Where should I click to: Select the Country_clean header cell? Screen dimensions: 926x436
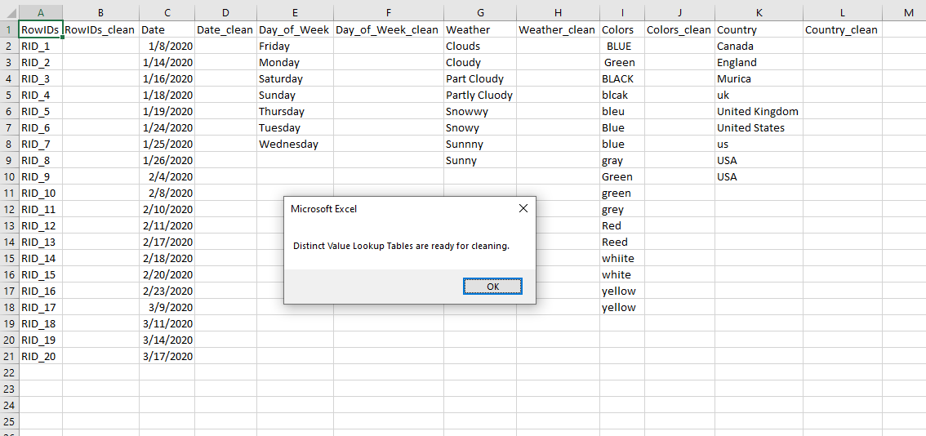pos(842,29)
